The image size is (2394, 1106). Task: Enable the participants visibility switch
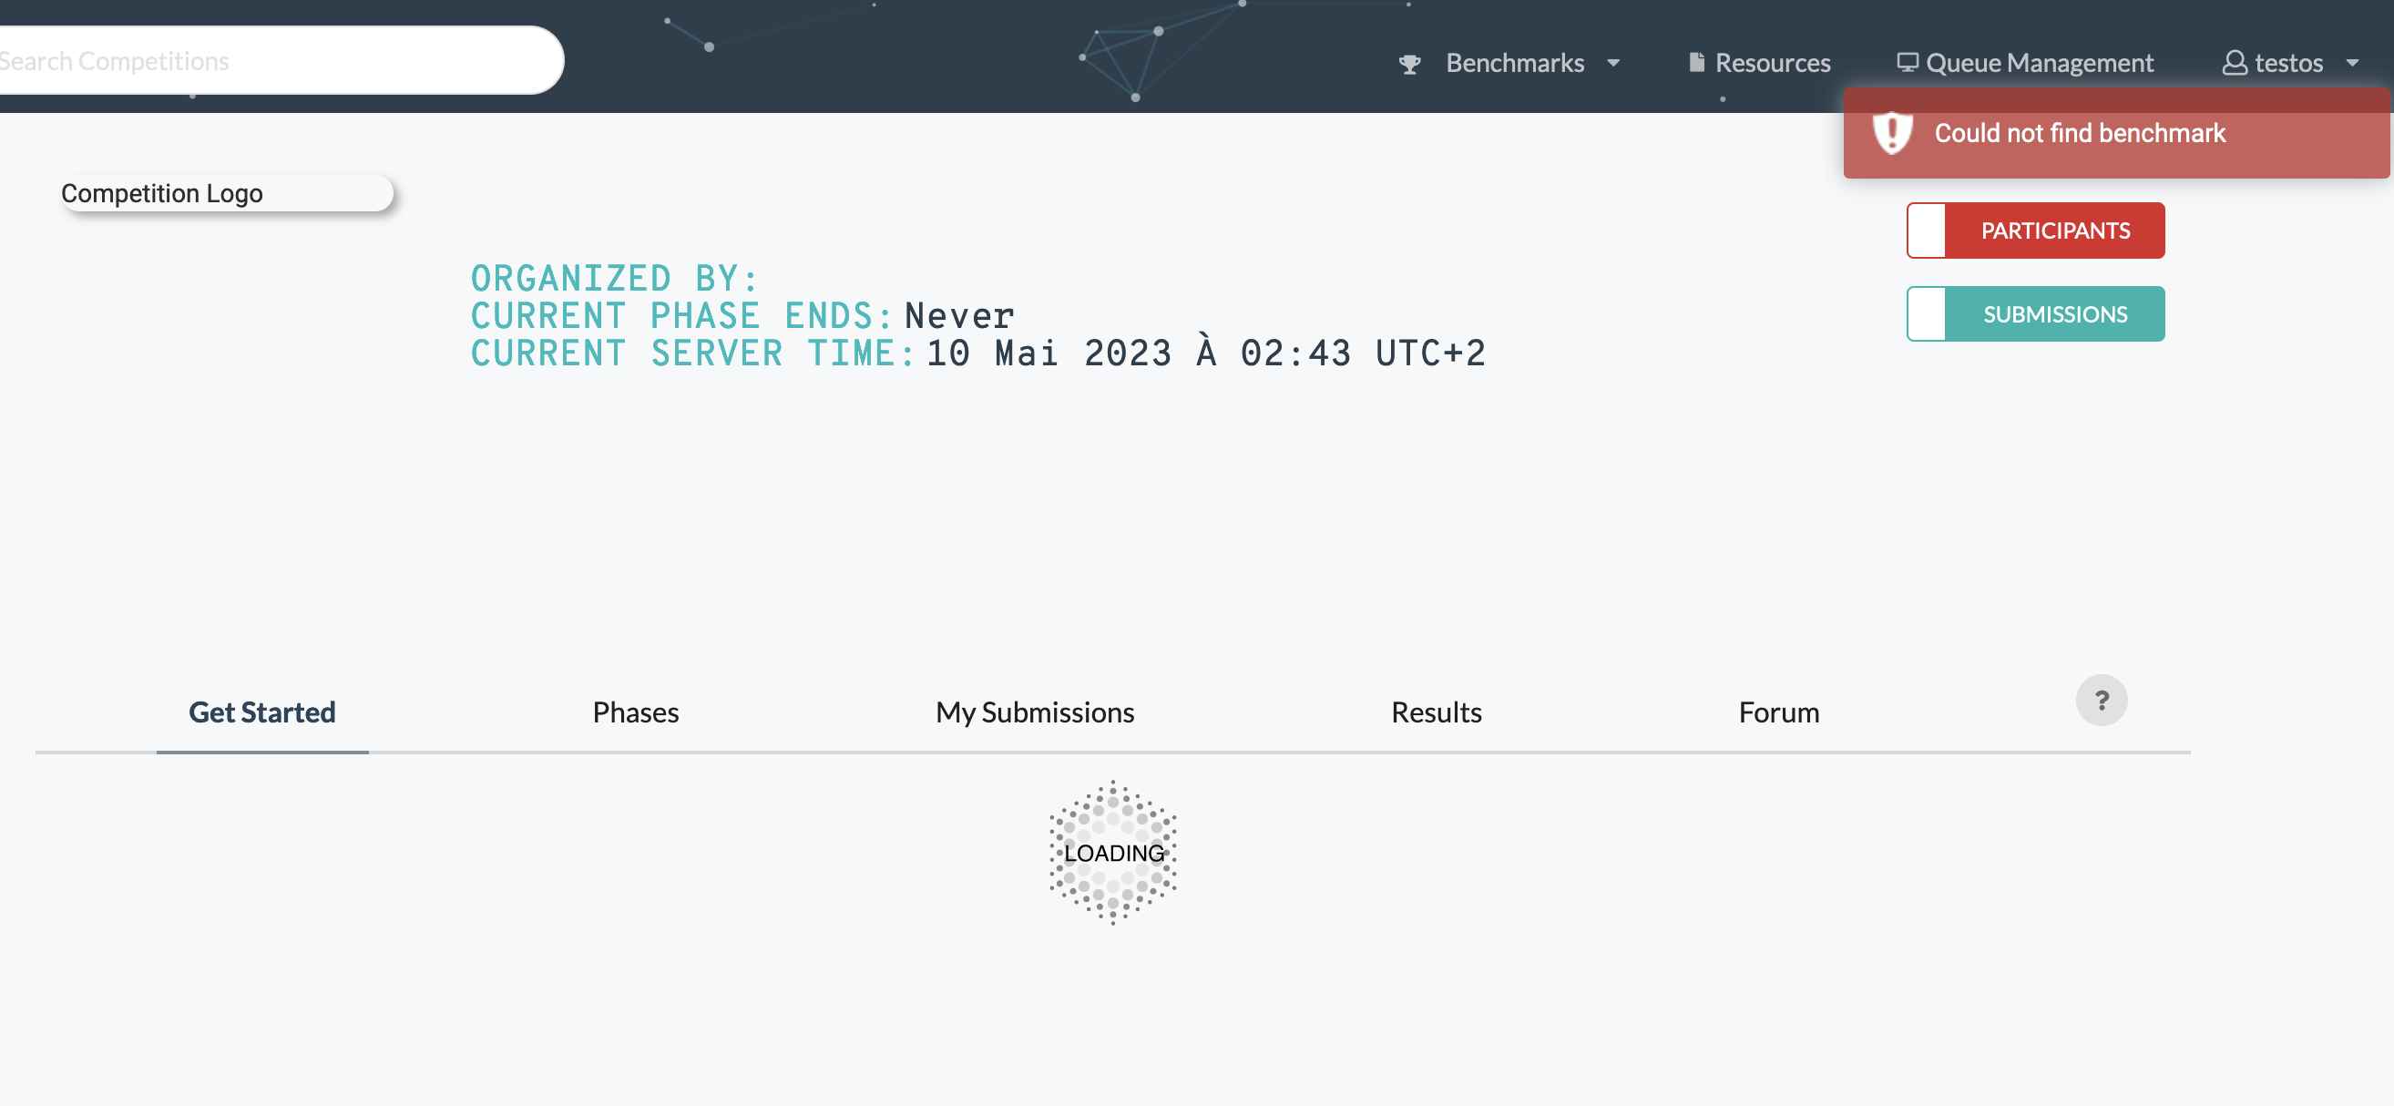pyautogui.click(x=1926, y=230)
